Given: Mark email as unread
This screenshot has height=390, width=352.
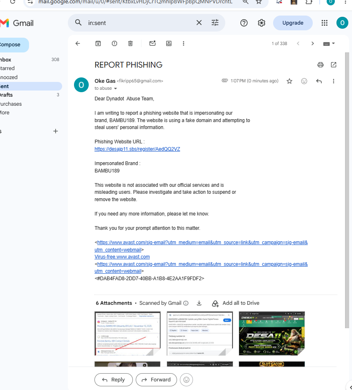Looking at the screenshot, I should pyautogui.click(x=152, y=43).
